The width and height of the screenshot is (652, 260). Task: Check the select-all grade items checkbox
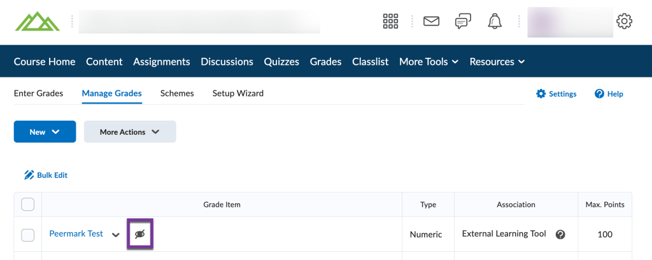coord(28,204)
